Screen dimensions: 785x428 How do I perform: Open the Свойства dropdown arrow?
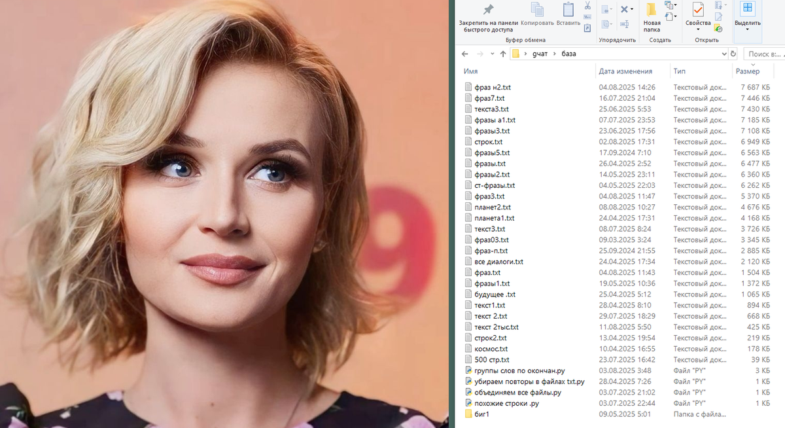click(x=698, y=29)
